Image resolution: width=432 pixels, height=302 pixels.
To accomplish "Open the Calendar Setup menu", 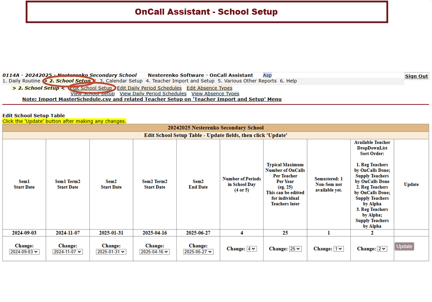I will (121, 81).
